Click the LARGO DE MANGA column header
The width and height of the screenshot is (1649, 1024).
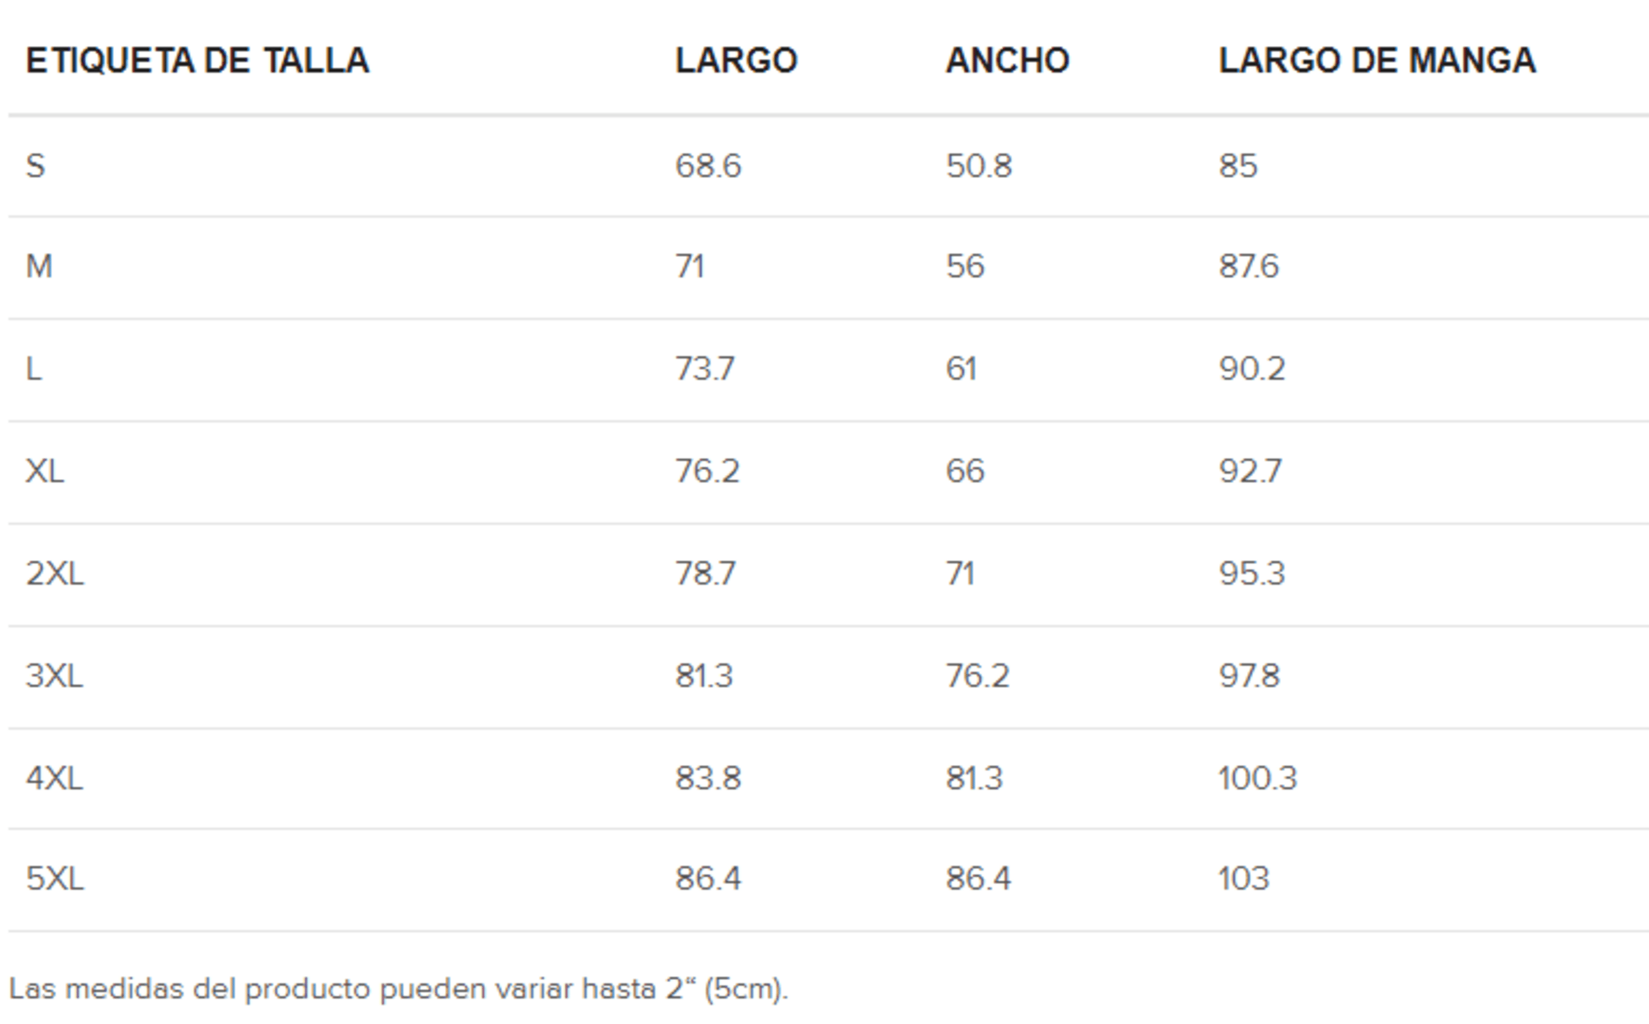(1377, 60)
